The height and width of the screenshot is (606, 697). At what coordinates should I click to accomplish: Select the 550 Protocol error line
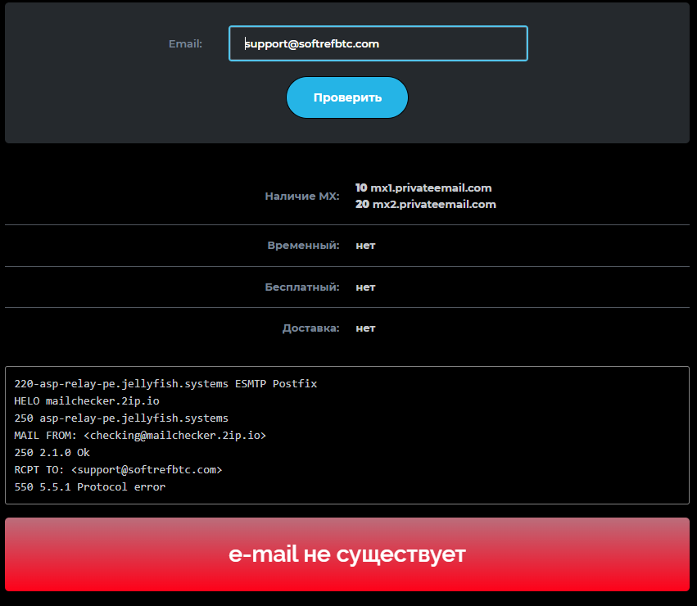click(x=88, y=486)
